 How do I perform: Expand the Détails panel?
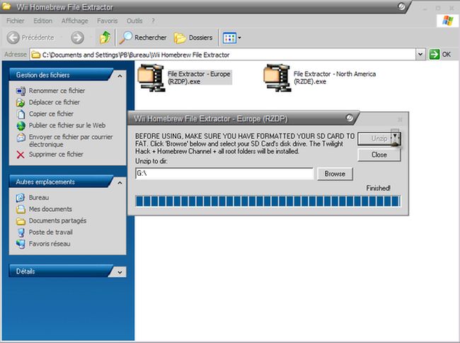(120, 272)
